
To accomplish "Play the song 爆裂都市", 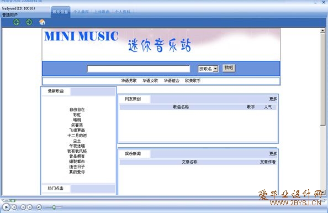I will (x=77, y=162).
